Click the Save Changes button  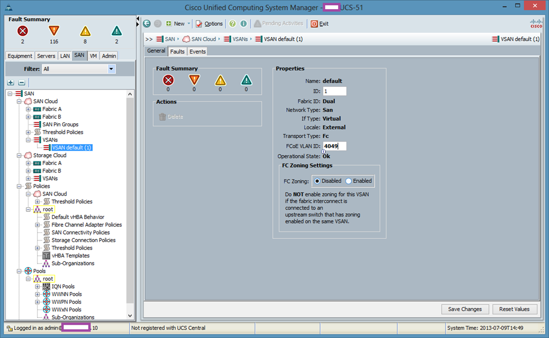point(465,309)
